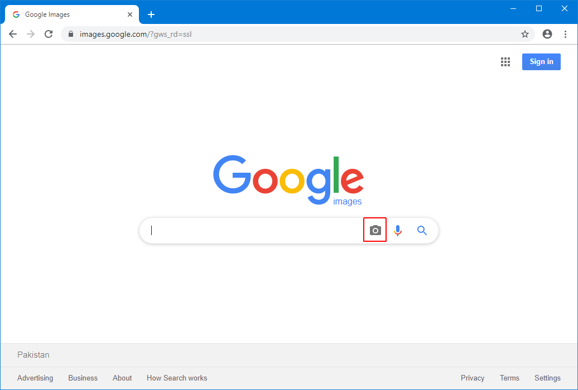578x390 pixels.
Task: Start voice search with the microphone icon
Action: tap(398, 231)
